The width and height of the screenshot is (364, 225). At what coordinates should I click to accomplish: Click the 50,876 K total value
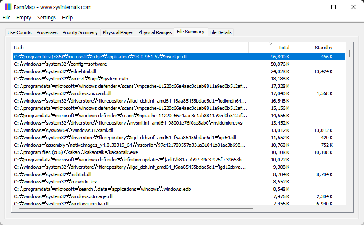[x=280, y=64]
